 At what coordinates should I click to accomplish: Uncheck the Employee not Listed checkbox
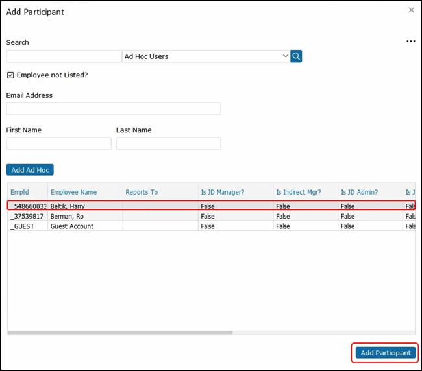tap(10, 75)
